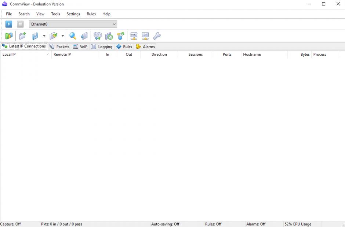Viewport: 345px width, 227px height.
Task: Sort by the Process column header
Action: point(326,55)
